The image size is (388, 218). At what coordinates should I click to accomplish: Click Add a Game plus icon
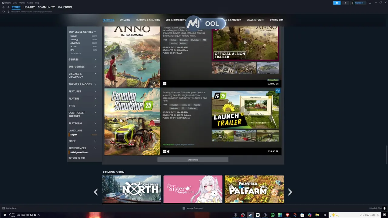(4, 208)
